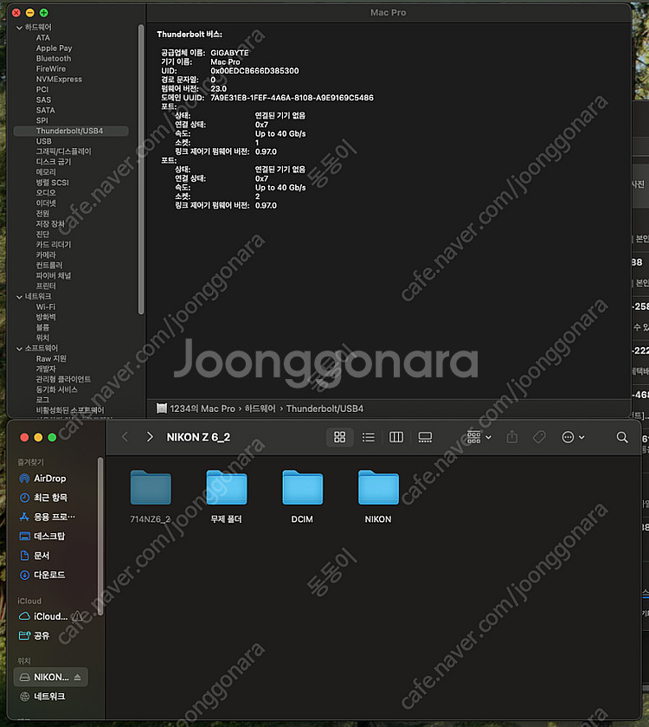Switch Finder to gallery view
This screenshot has height=727, width=649.
pos(425,437)
